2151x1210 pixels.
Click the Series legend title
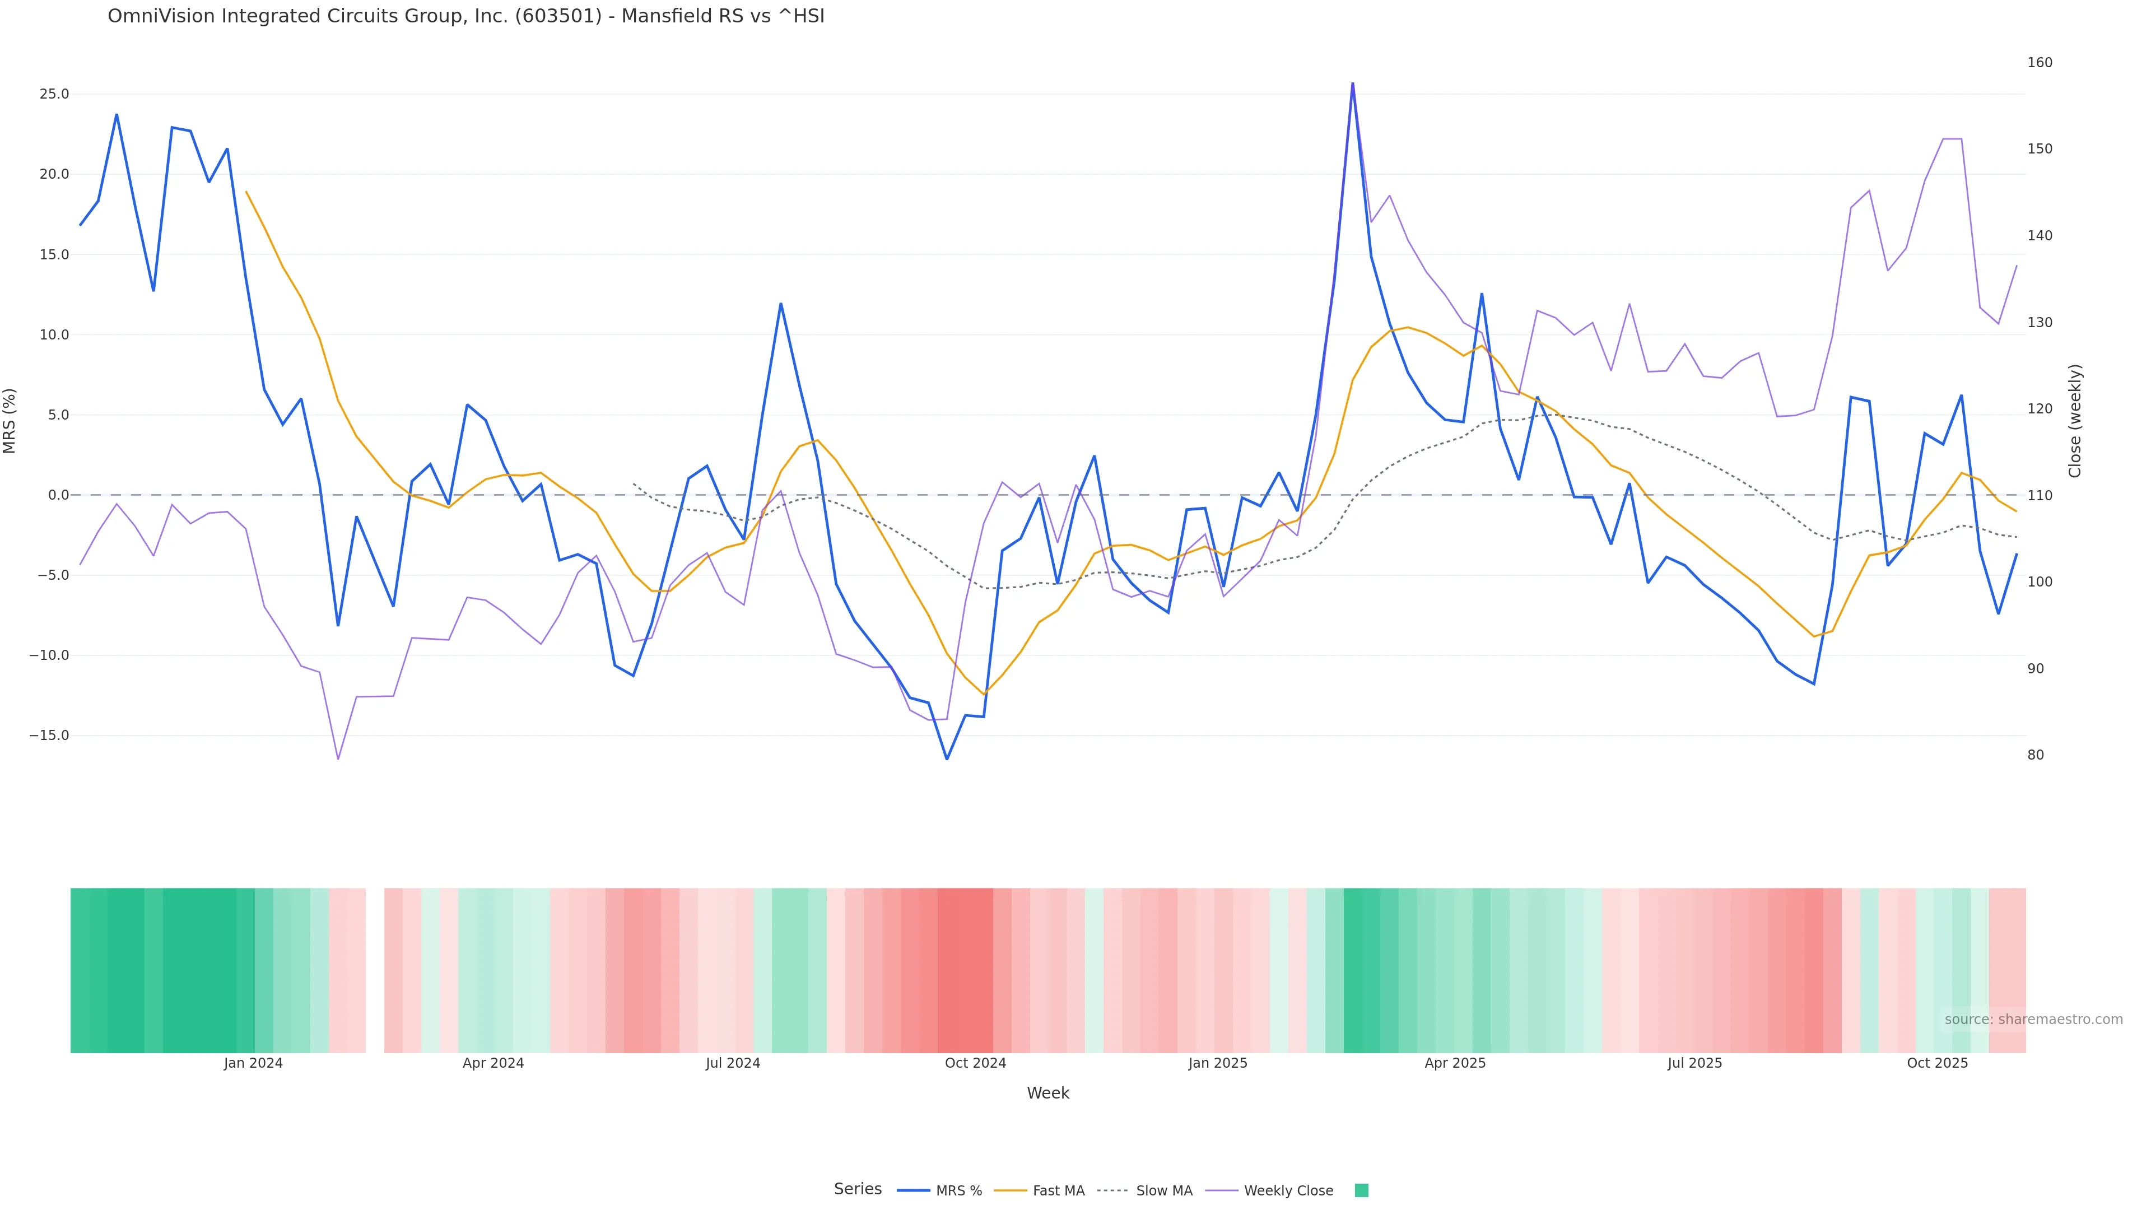click(x=858, y=1189)
